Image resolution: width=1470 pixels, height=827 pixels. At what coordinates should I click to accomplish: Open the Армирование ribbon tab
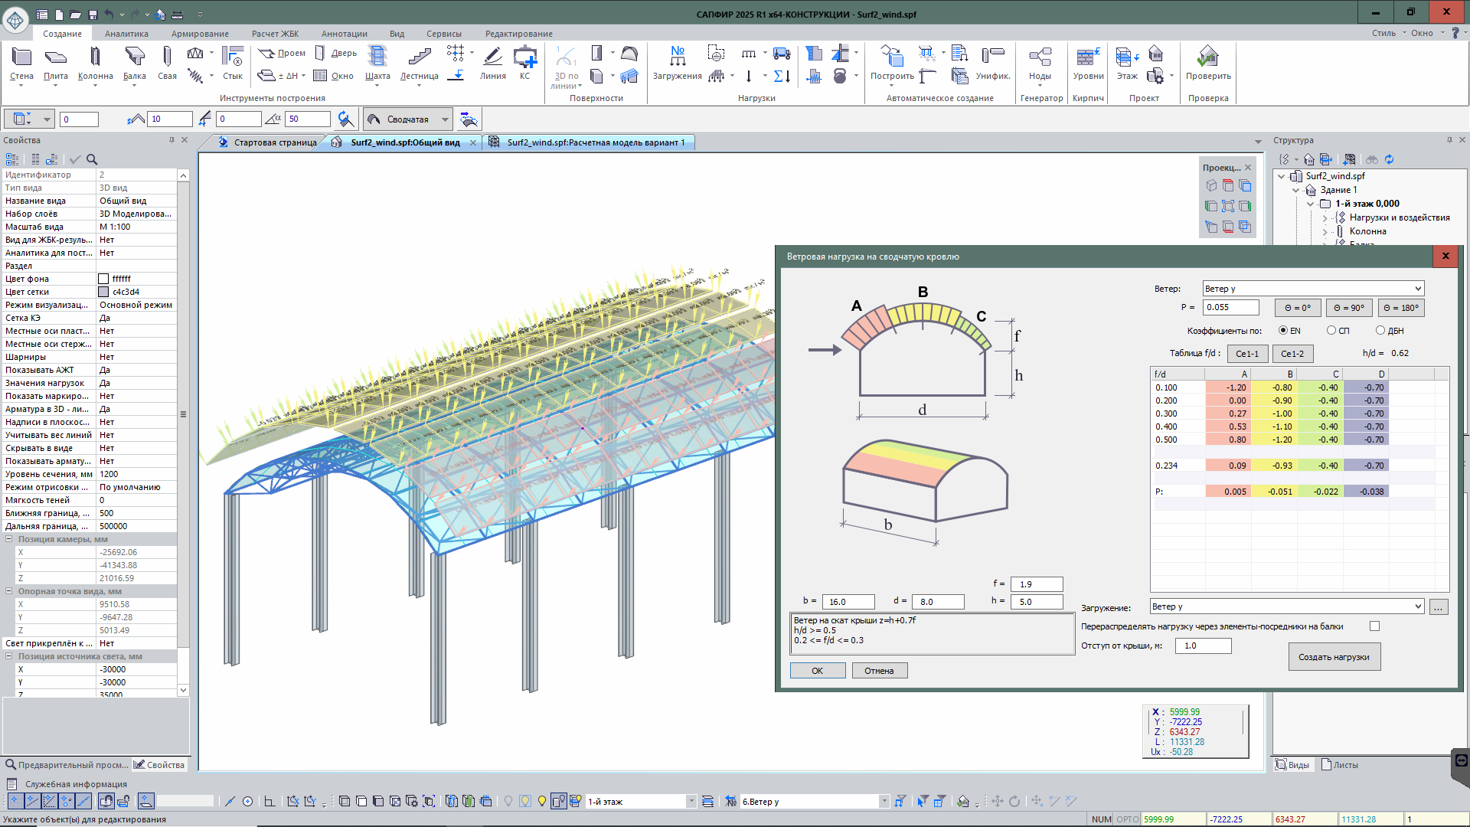200,34
